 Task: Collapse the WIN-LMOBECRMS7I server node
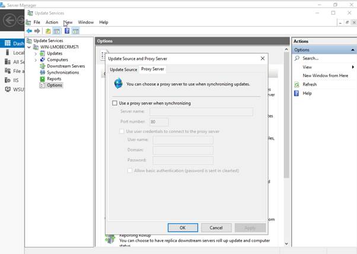(30, 47)
